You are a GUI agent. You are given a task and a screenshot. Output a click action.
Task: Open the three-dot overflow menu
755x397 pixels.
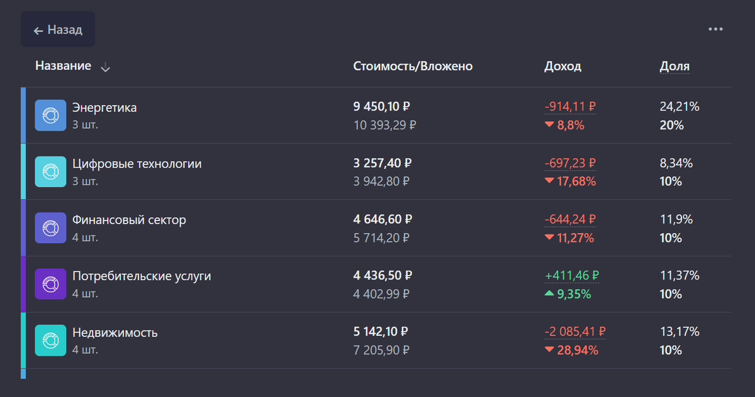715,29
